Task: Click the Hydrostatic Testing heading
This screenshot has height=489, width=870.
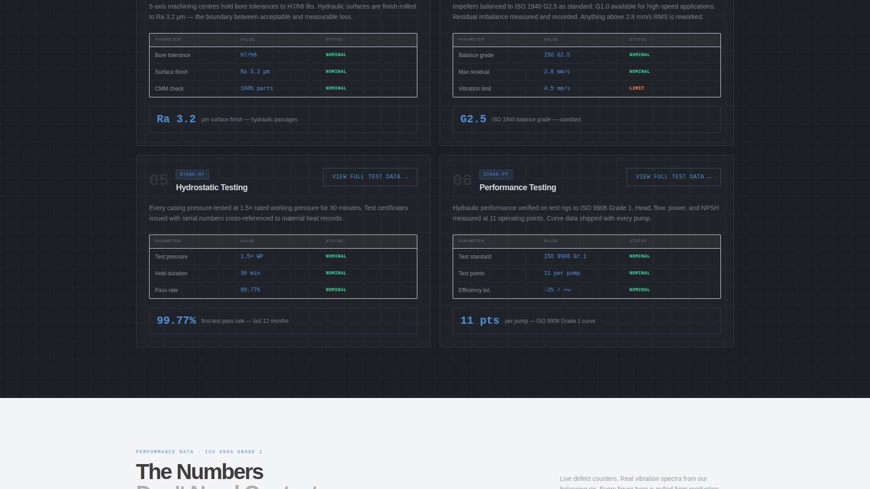Action: [211, 187]
